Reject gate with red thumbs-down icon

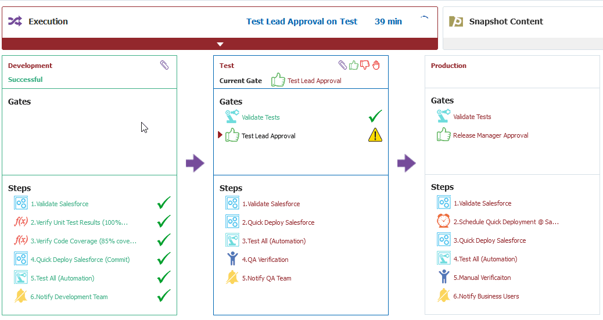click(365, 65)
